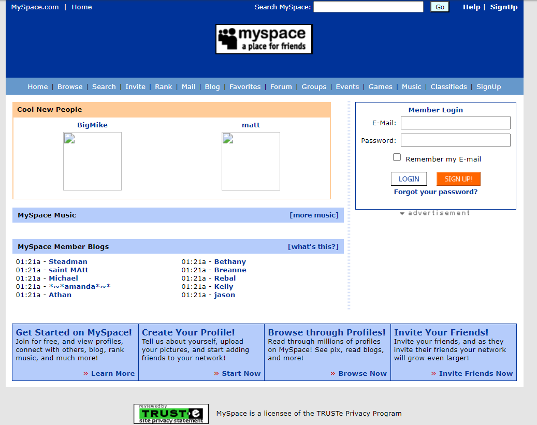Click the myspace logo banner

coord(264,39)
